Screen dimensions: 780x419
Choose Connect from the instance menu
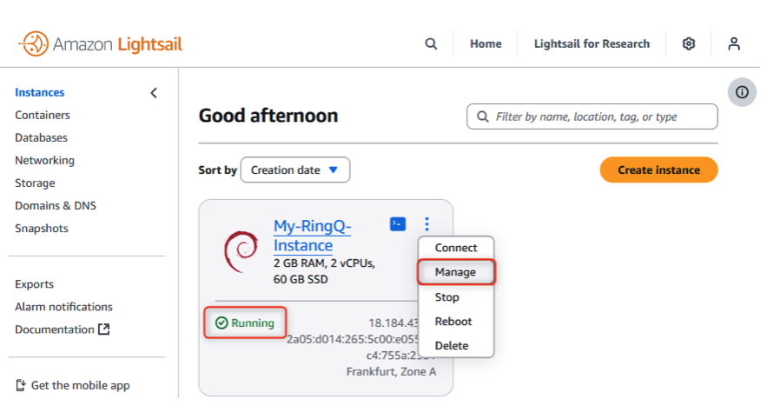456,248
